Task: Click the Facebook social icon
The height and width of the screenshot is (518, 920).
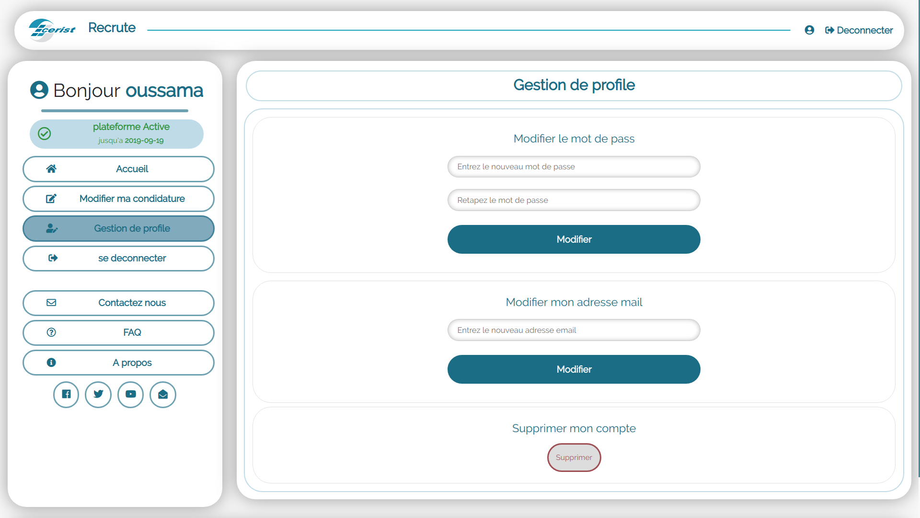Action: click(66, 394)
